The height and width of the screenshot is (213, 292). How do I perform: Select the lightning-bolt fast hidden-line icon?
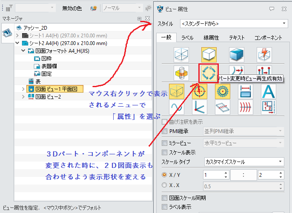(264, 55)
